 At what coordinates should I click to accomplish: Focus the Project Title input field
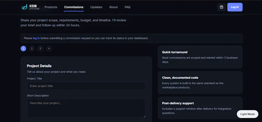coord(86,86)
